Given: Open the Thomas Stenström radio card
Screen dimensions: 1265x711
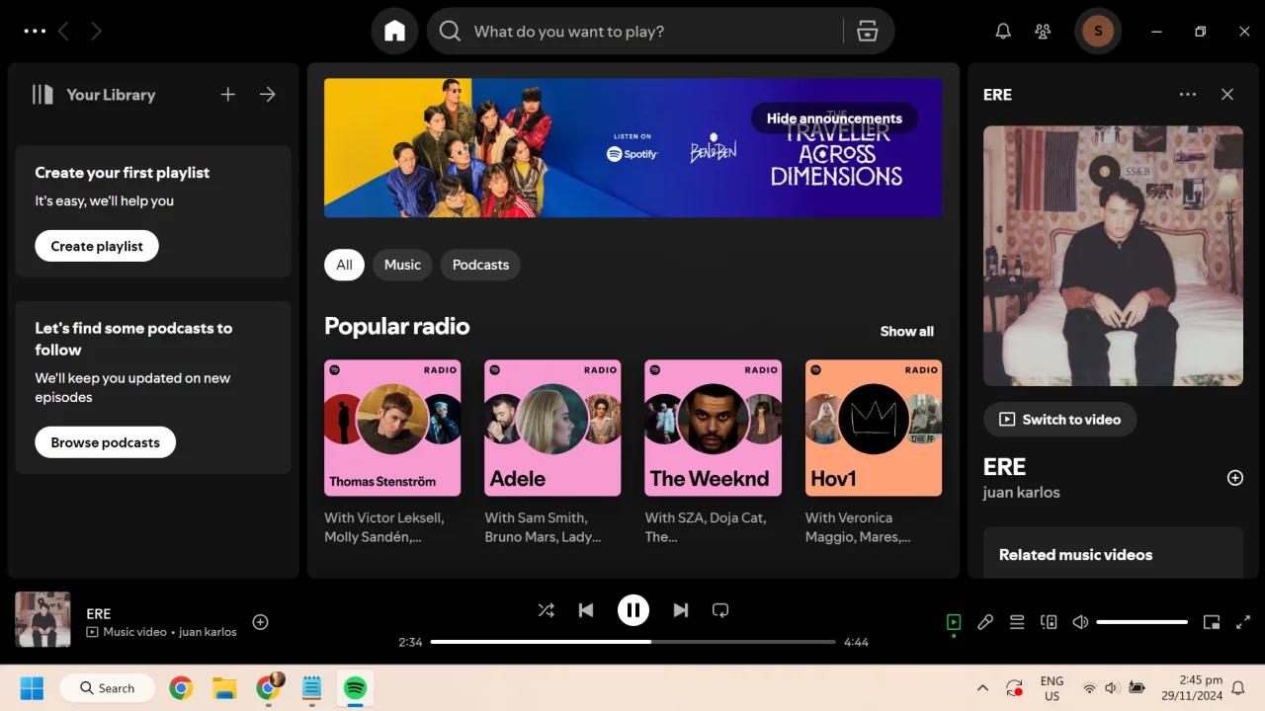Looking at the screenshot, I should [x=392, y=453].
